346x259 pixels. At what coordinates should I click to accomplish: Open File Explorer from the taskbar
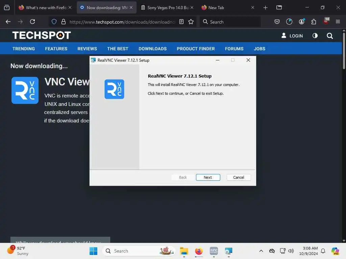pyautogui.click(x=184, y=251)
